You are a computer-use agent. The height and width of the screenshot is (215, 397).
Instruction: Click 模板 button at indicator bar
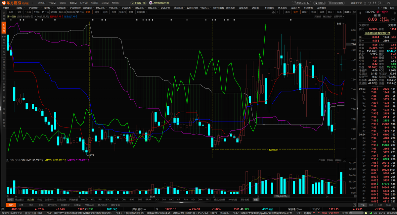256,199
